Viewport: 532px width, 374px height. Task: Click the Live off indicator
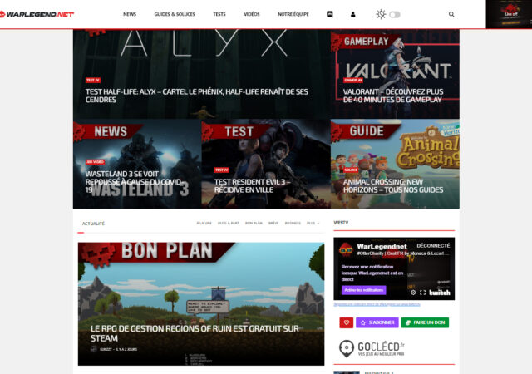509,14
